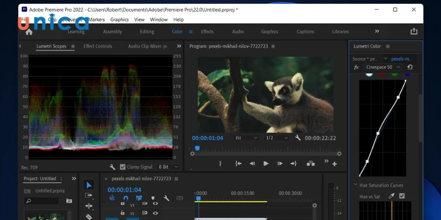Click the blue curve channel swatch

407,74
